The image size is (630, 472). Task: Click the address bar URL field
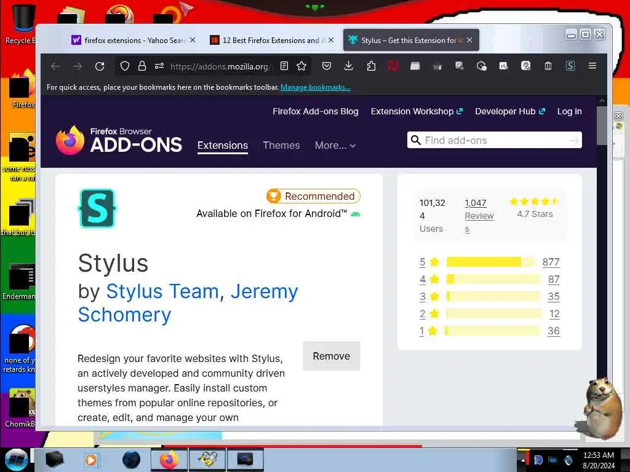[x=221, y=66]
